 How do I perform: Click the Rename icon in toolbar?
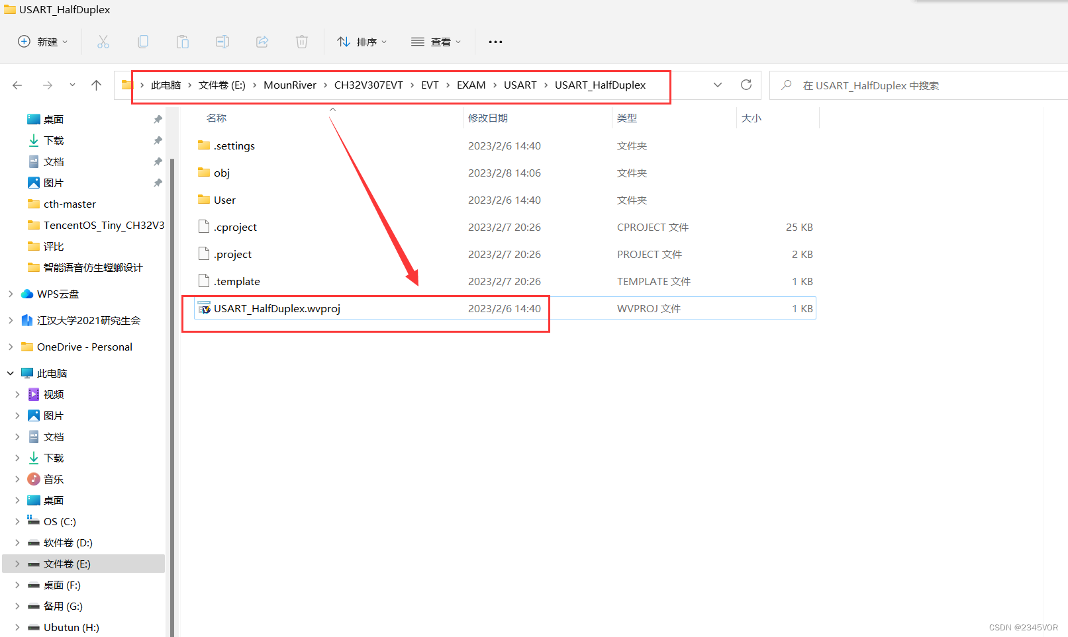pos(222,42)
